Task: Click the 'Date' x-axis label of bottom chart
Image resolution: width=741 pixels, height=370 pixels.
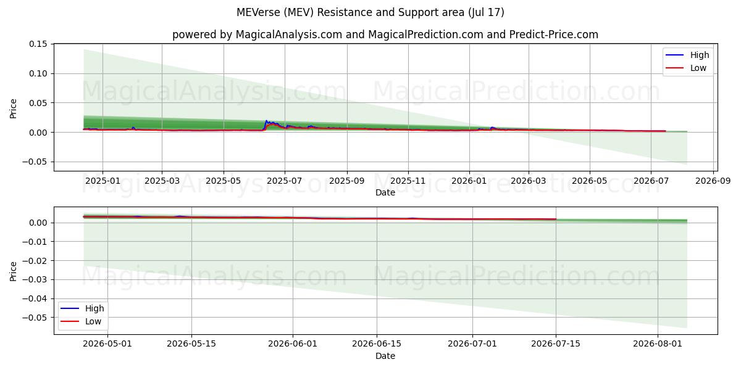Action: point(385,356)
